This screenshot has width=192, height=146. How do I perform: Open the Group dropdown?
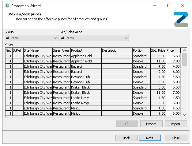(32, 38)
